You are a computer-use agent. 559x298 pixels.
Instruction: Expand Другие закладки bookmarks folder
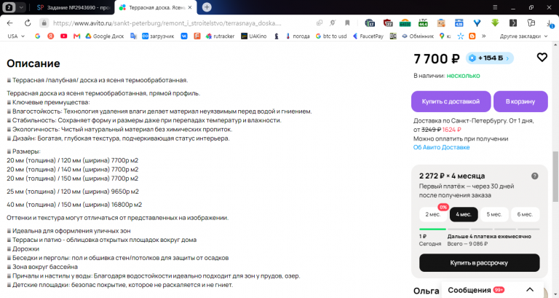pyautogui.click(x=523, y=36)
